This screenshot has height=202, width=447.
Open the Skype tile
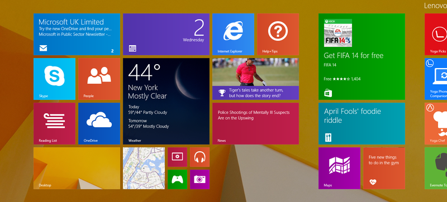(x=54, y=79)
